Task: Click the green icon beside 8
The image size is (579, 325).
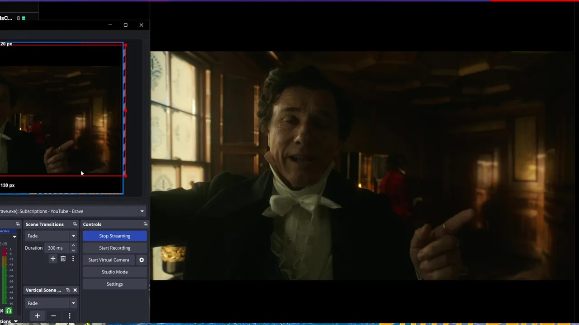Action: 24,18
